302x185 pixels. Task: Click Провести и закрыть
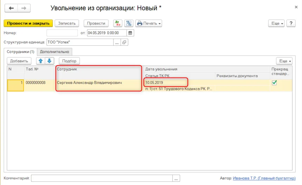[x=28, y=23]
